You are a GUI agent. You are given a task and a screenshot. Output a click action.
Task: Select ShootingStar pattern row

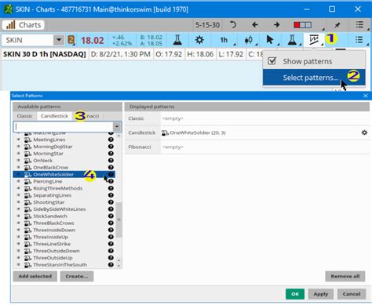click(64, 202)
